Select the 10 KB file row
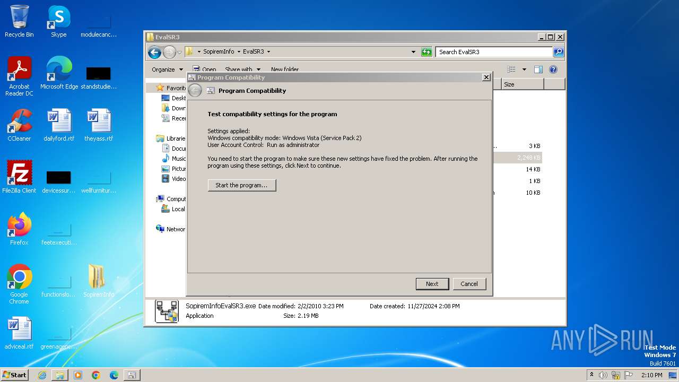This screenshot has height=382, width=679. 517,193
